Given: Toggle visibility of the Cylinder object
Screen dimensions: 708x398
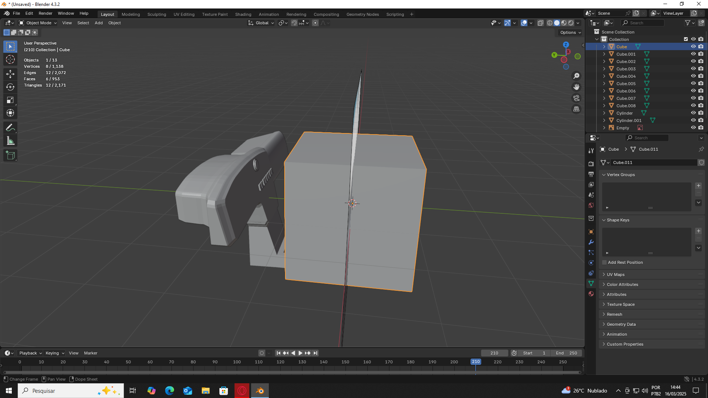Looking at the screenshot, I should click(x=693, y=113).
